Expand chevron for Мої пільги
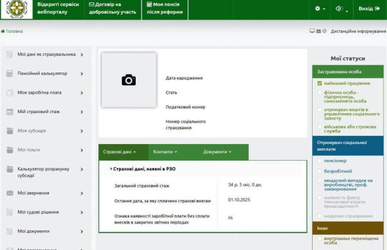Screen dimensions: 387x250 coord(82,150)
